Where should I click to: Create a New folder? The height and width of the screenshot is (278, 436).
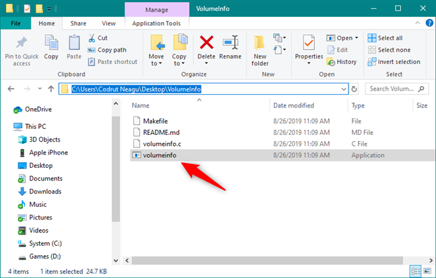(260, 51)
